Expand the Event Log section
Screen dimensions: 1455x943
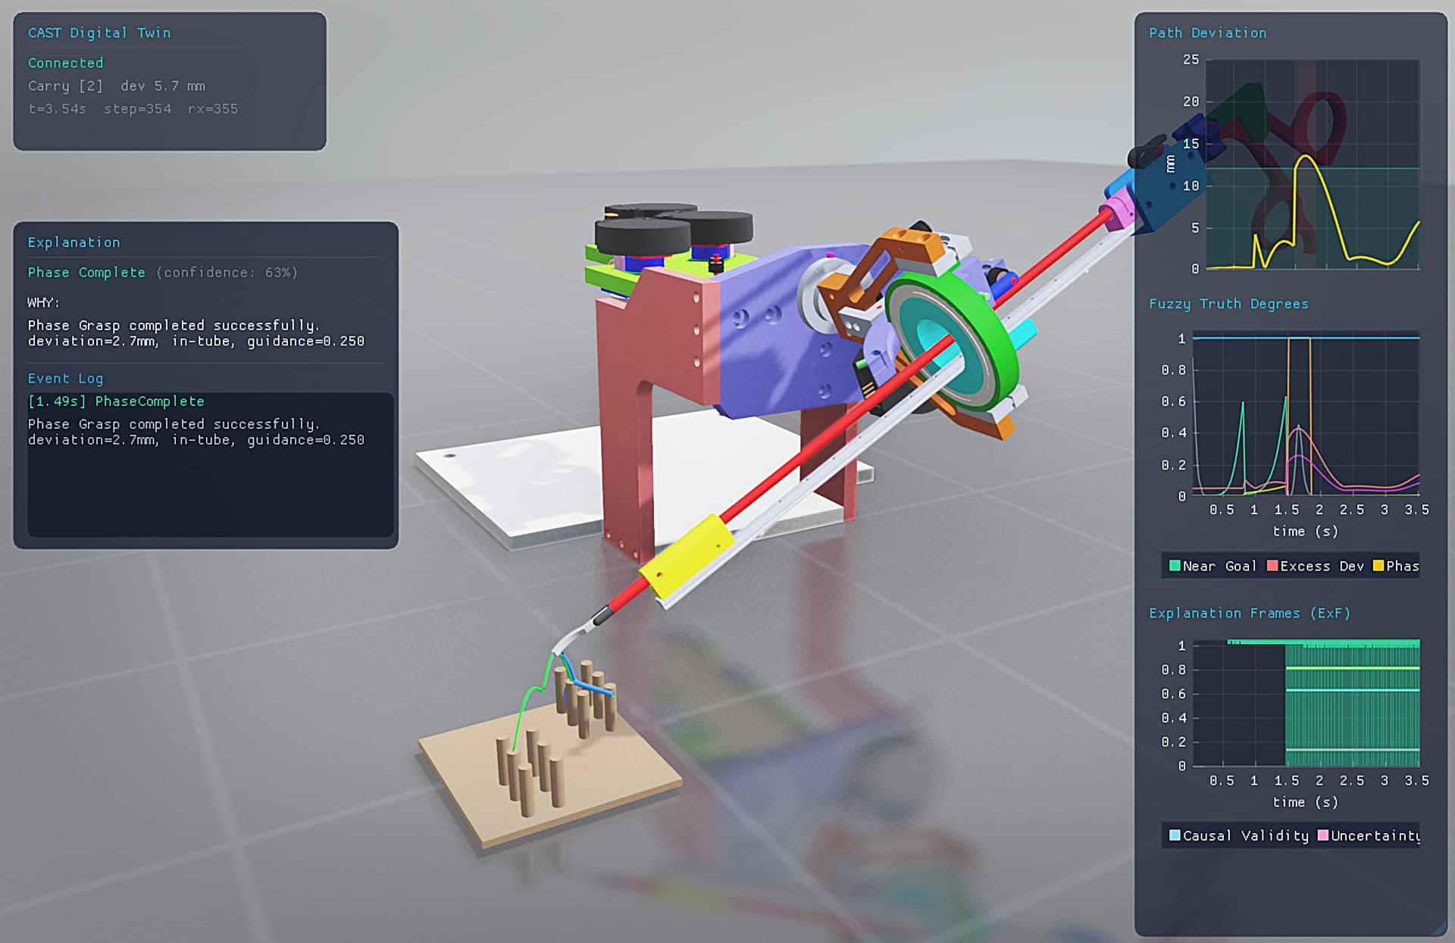65,378
